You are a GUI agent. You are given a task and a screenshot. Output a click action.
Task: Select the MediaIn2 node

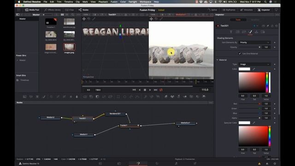tap(50, 118)
